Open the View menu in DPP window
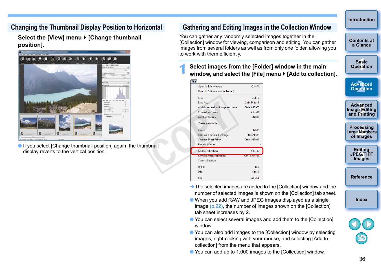The width and height of the screenshot is (381, 269). click(x=28, y=55)
